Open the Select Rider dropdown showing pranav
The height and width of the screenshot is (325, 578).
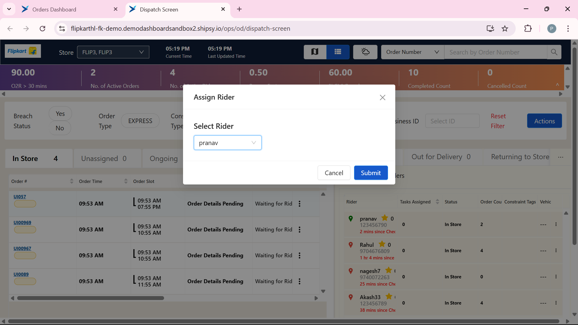coord(228,143)
